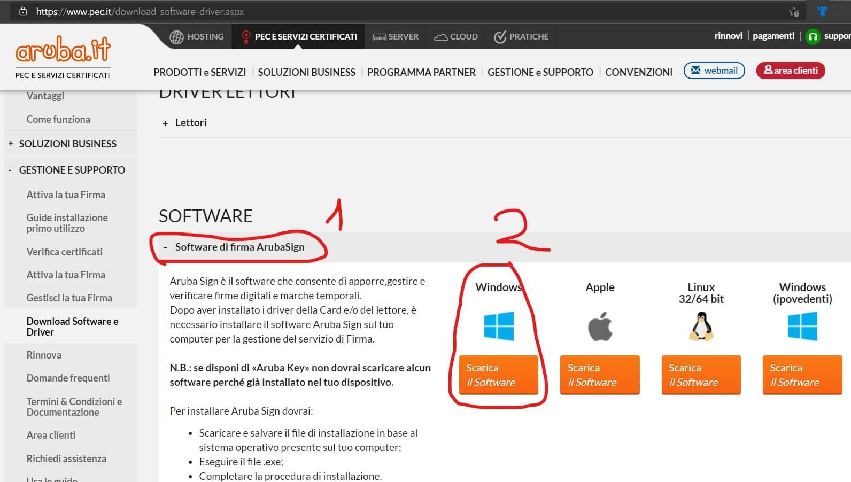Image resolution: width=851 pixels, height=482 pixels.
Task: Switch to the Cloud tab
Action: coord(456,36)
